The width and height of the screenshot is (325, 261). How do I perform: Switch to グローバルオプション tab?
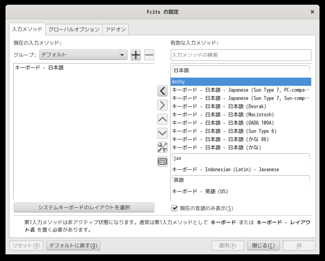click(x=74, y=29)
